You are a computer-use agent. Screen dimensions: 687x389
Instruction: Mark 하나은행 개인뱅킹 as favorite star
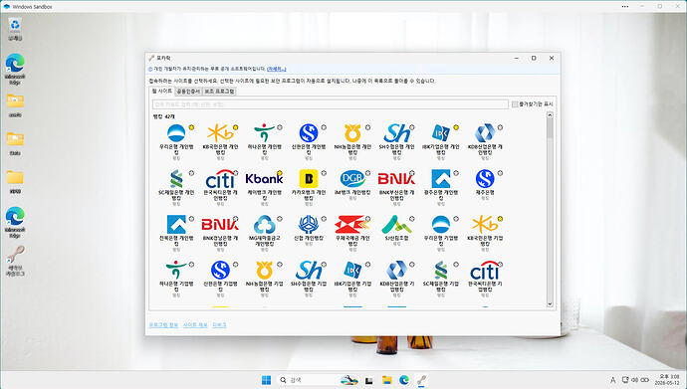pyautogui.click(x=280, y=127)
